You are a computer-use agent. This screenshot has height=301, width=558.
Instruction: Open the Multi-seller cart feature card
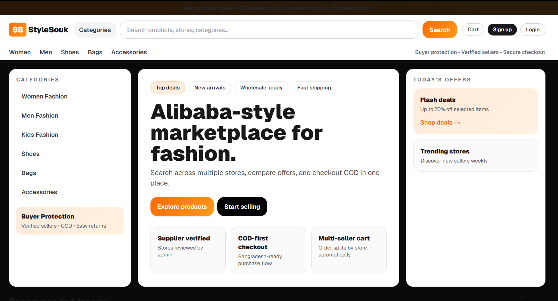pyautogui.click(x=349, y=250)
